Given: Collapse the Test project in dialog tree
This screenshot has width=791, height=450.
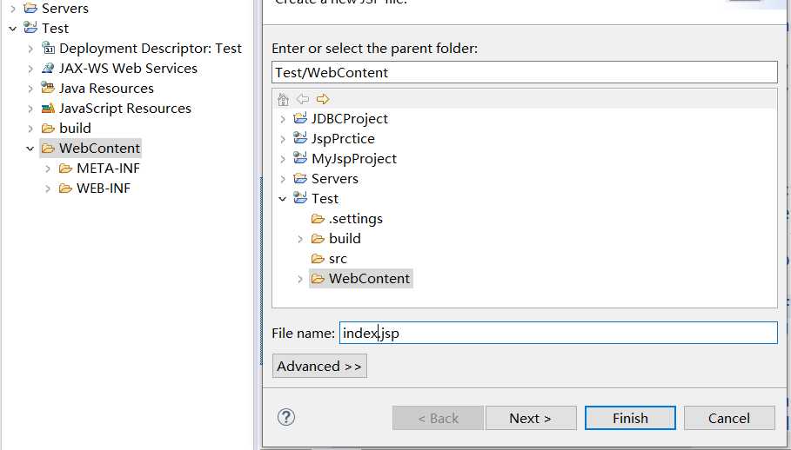Looking at the screenshot, I should 283,199.
